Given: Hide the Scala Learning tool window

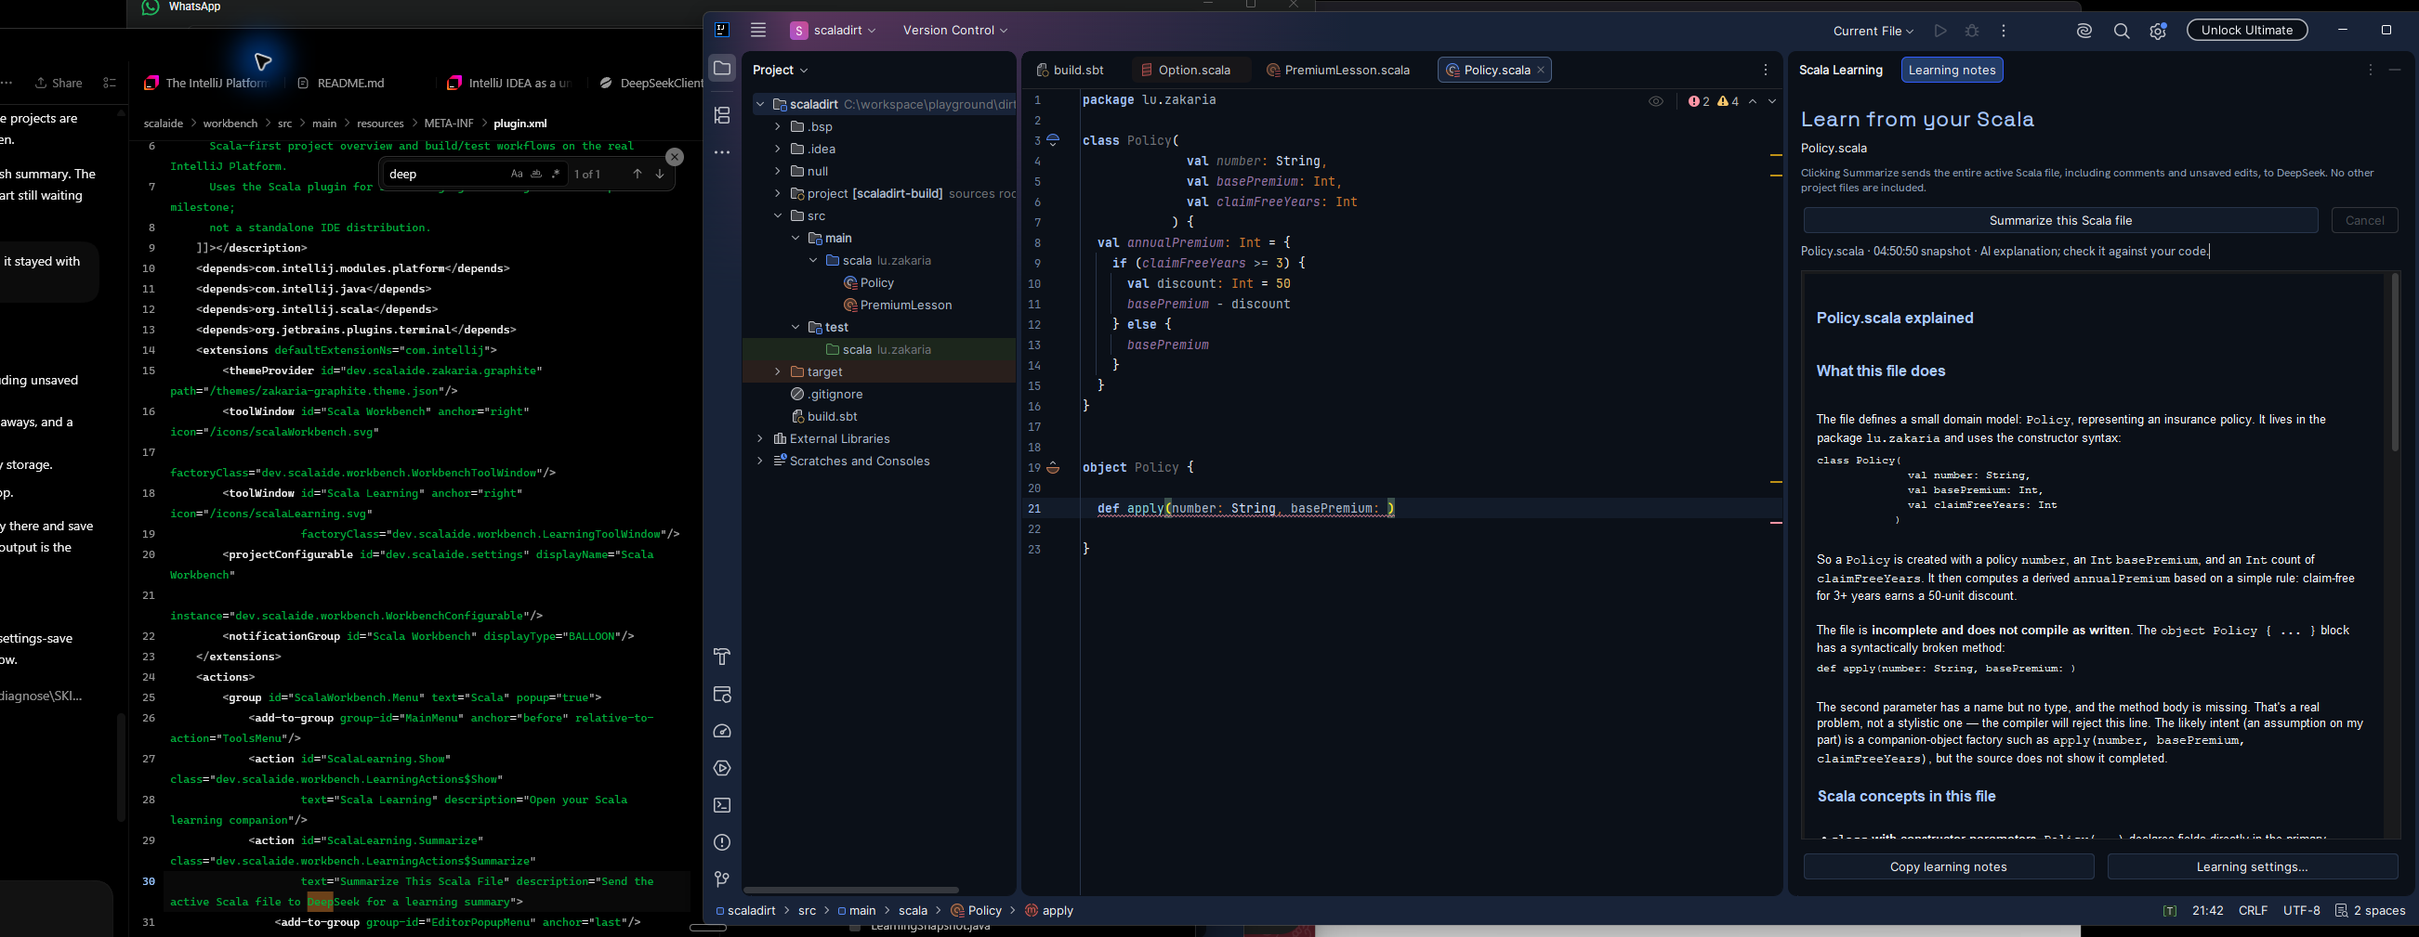Looking at the screenshot, I should coord(2395,70).
